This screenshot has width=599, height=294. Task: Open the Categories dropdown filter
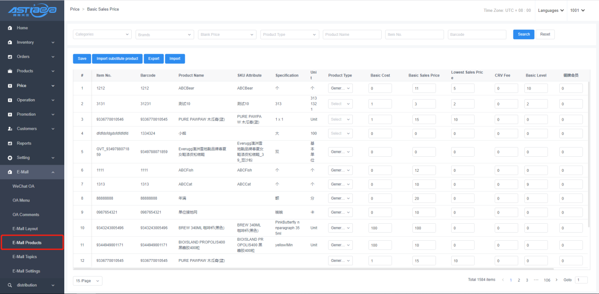[102, 34]
